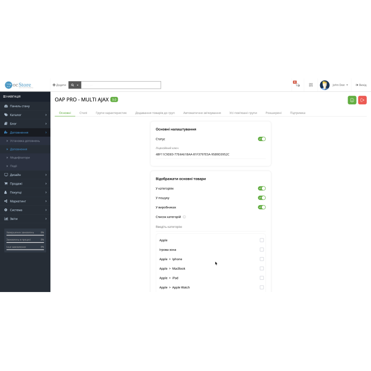Expand the Система menu chevron

[x=46, y=210]
